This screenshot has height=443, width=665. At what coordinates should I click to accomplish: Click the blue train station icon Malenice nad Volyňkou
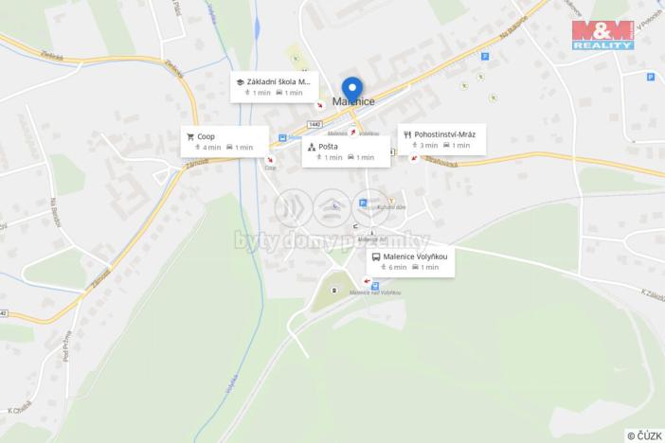click(375, 287)
